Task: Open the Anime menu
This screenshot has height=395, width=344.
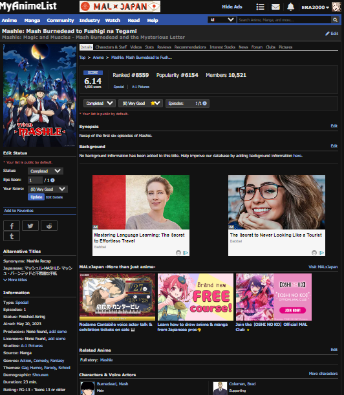Action: (x=9, y=21)
